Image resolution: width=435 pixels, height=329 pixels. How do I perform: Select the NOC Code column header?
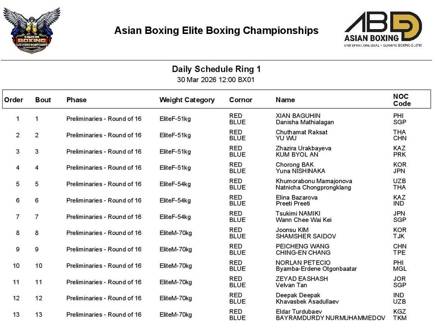pyautogui.click(x=402, y=100)
